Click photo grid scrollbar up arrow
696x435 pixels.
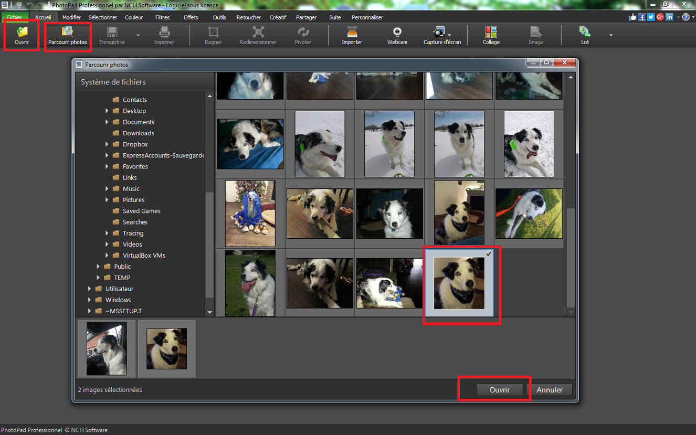pos(571,77)
